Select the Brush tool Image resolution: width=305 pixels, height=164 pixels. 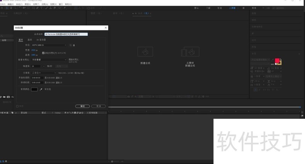(x=47, y=8)
